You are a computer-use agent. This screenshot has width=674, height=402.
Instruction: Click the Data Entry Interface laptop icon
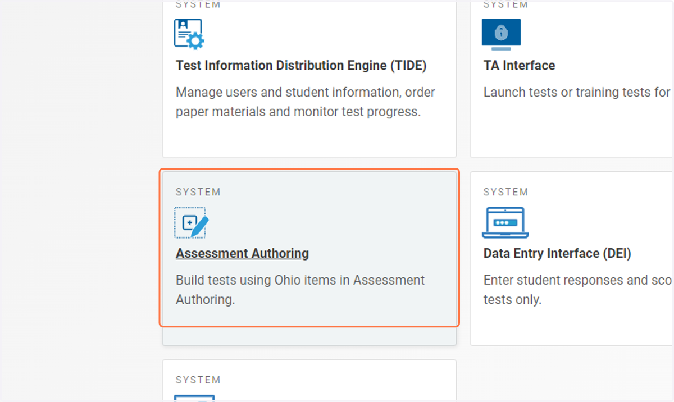[505, 222]
